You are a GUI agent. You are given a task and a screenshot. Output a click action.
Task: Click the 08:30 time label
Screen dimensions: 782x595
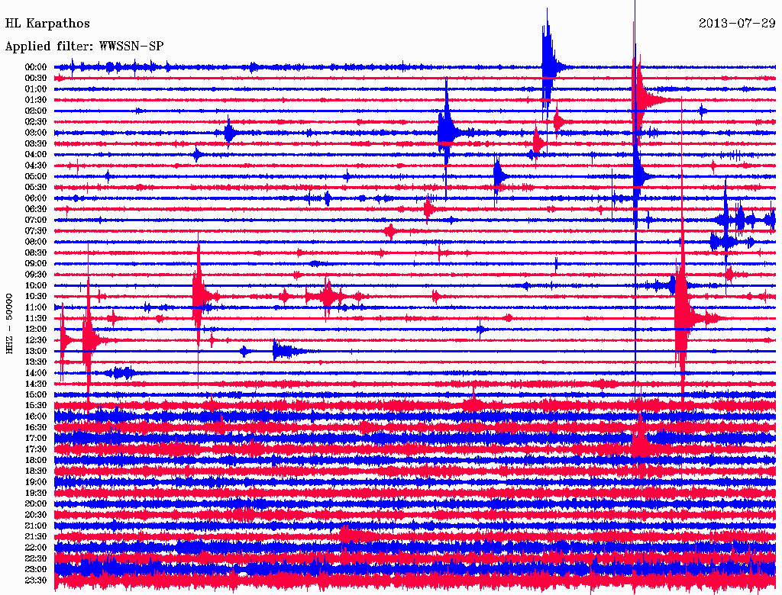coord(36,252)
